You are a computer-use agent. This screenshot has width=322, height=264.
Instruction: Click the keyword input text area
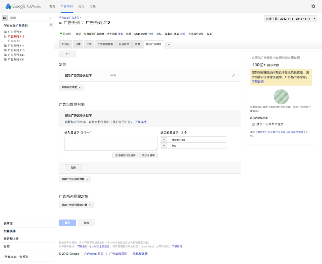[x=111, y=143]
